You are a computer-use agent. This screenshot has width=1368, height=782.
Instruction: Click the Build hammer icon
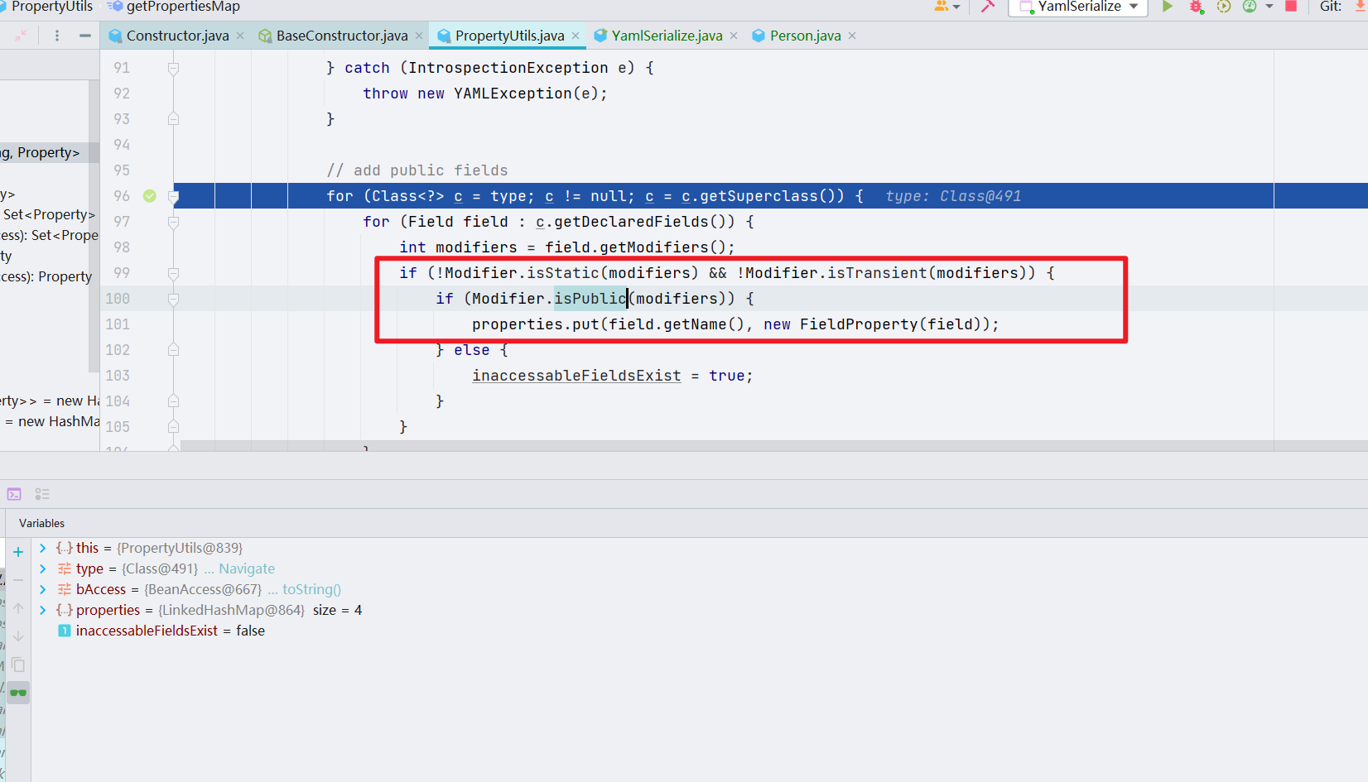pos(987,7)
